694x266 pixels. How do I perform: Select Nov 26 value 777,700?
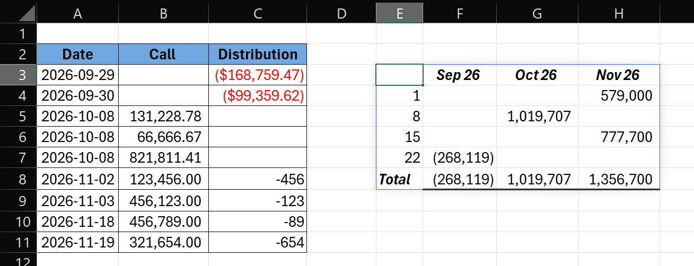(x=619, y=137)
